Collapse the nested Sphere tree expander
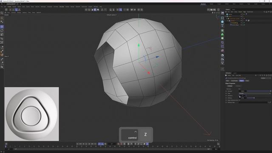 point(228,20)
